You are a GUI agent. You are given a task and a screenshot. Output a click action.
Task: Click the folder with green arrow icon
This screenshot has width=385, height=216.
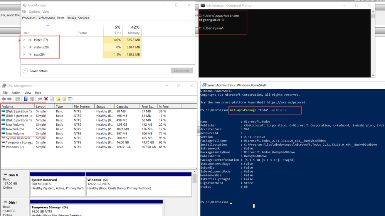click(x=58, y=99)
